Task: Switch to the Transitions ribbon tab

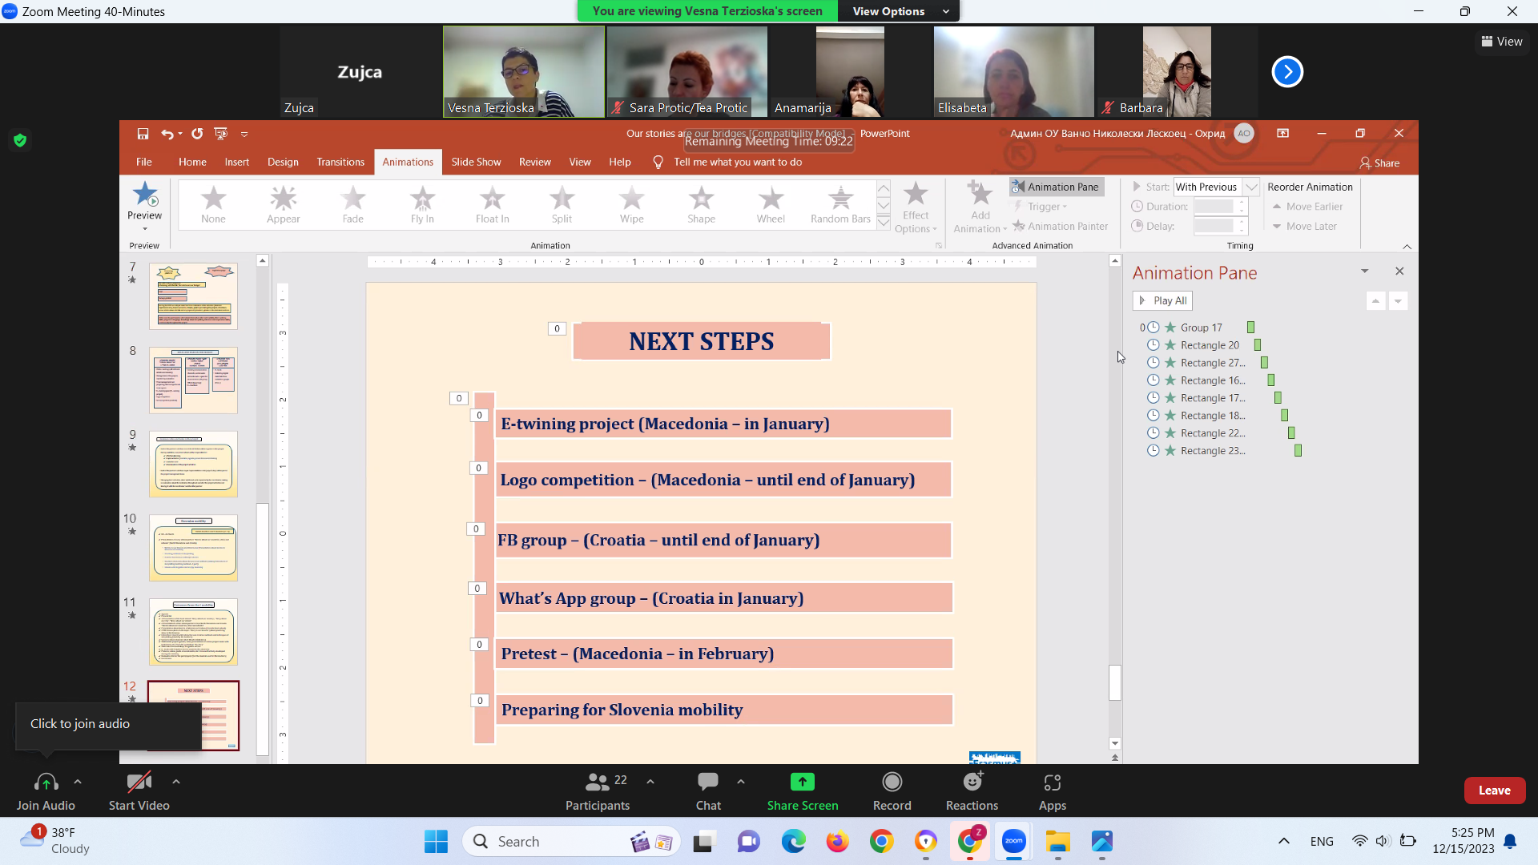Action: click(340, 162)
